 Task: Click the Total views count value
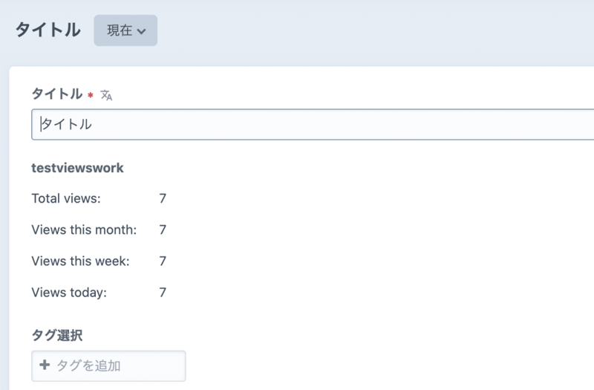coord(163,198)
